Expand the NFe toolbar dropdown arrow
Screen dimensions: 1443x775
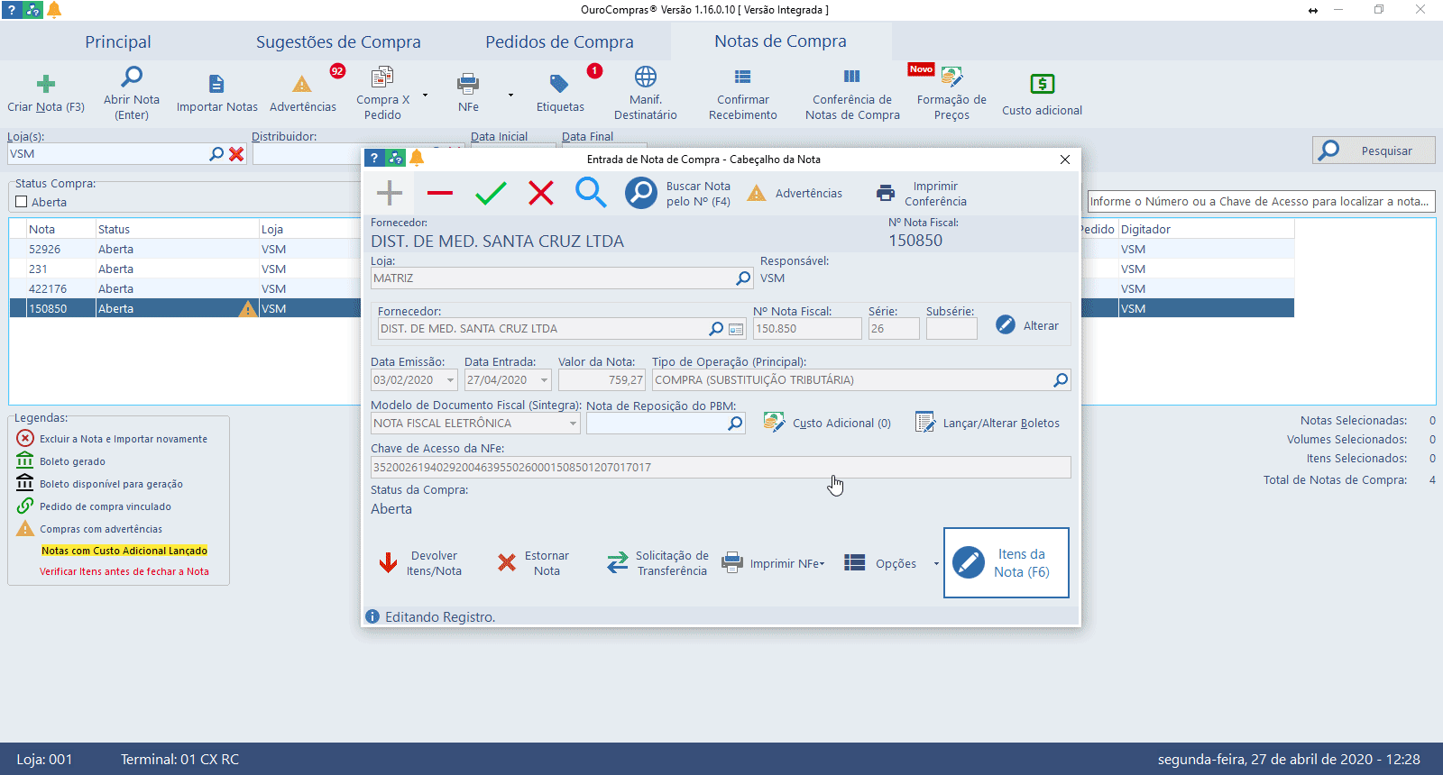[x=510, y=95]
